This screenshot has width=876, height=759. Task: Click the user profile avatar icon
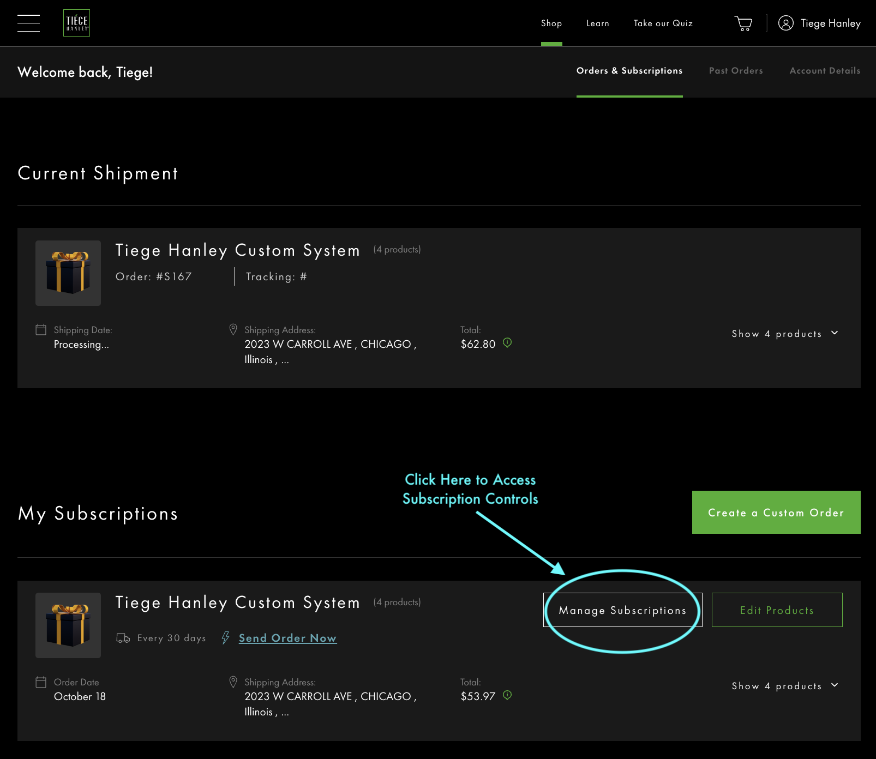coord(785,23)
